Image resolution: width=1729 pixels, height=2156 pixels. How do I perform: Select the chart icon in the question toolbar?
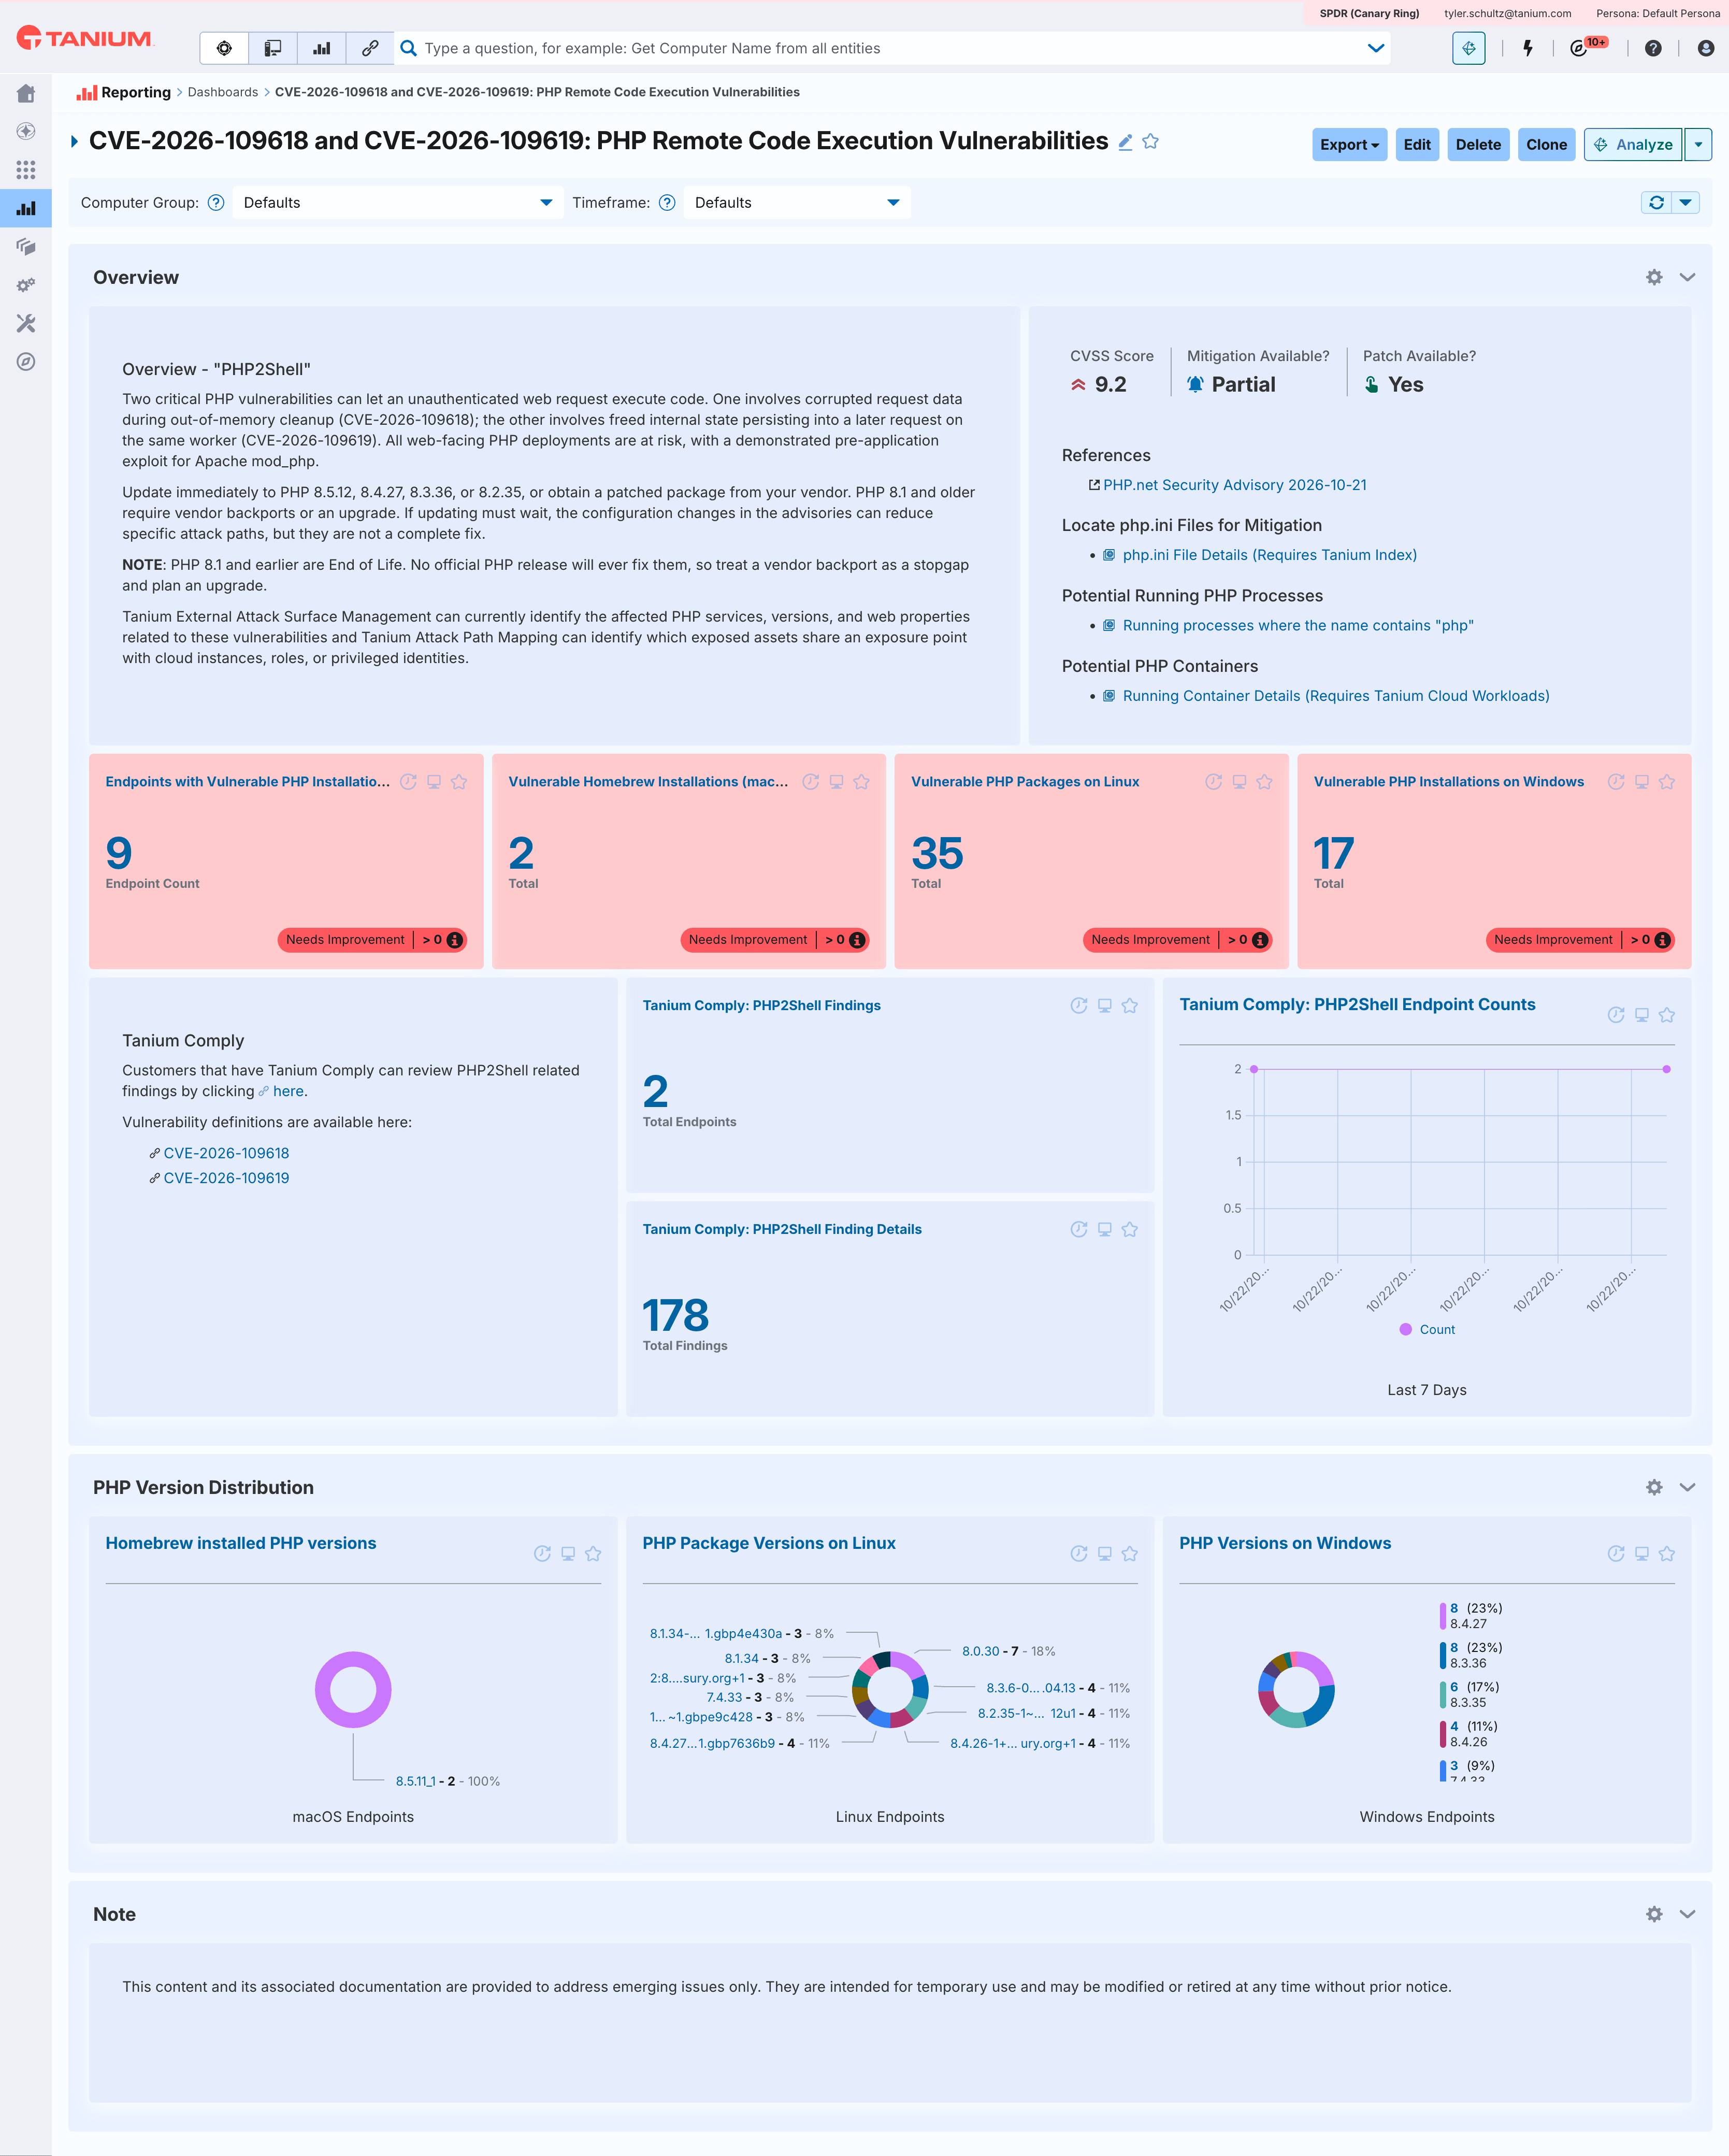coord(322,48)
